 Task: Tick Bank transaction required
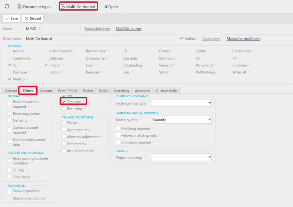pyautogui.click(x=9, y=104)
